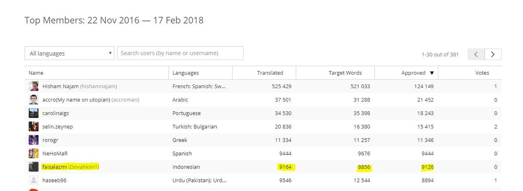Open faisalazmi (Dovahkiin1) member link
Viewport: 523px width, 191px height.
(71, 167)
